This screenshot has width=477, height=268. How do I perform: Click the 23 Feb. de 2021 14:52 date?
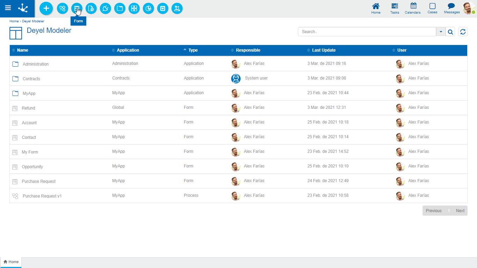pos(328,151)
